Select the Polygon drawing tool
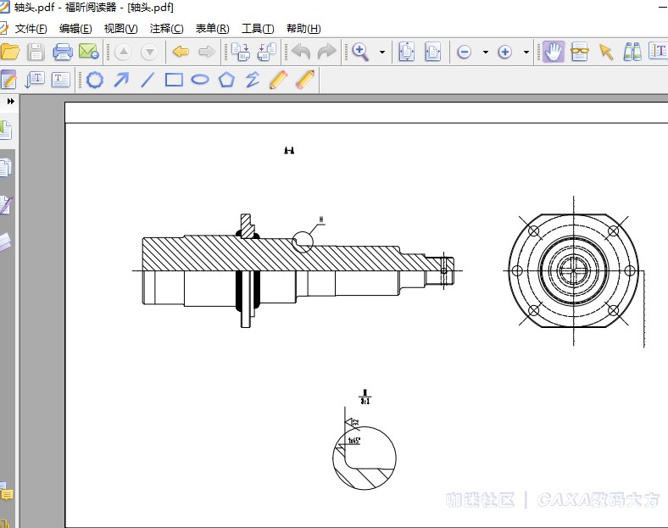This screenshot has height=528, width=668. [226, 80]
